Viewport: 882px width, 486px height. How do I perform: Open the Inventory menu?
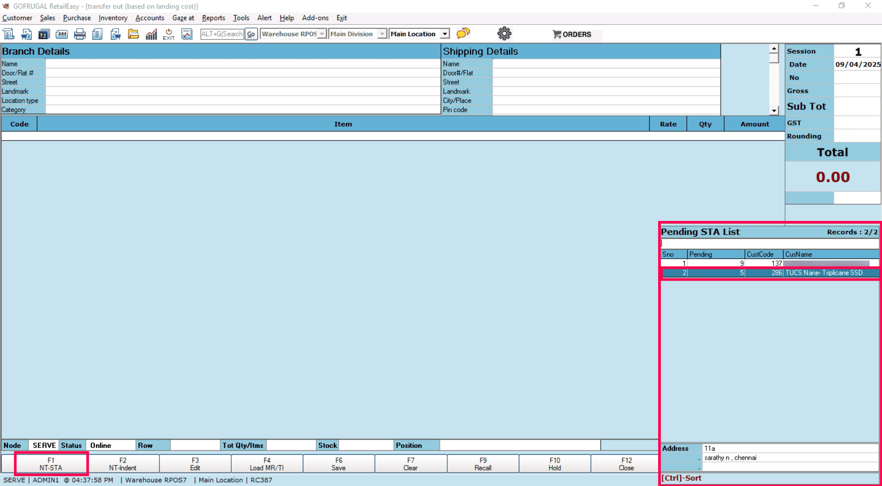(x=113, y=18)
